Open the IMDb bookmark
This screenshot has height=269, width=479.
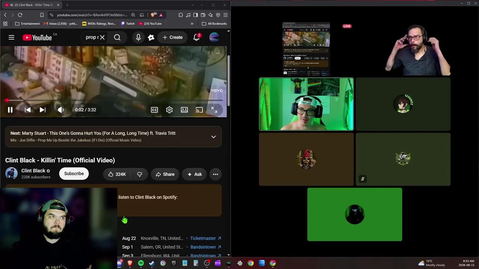coord(99,24)
